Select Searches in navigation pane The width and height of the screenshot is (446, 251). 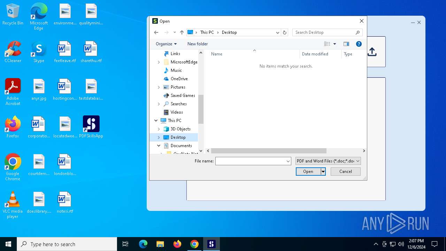(179, 104)
